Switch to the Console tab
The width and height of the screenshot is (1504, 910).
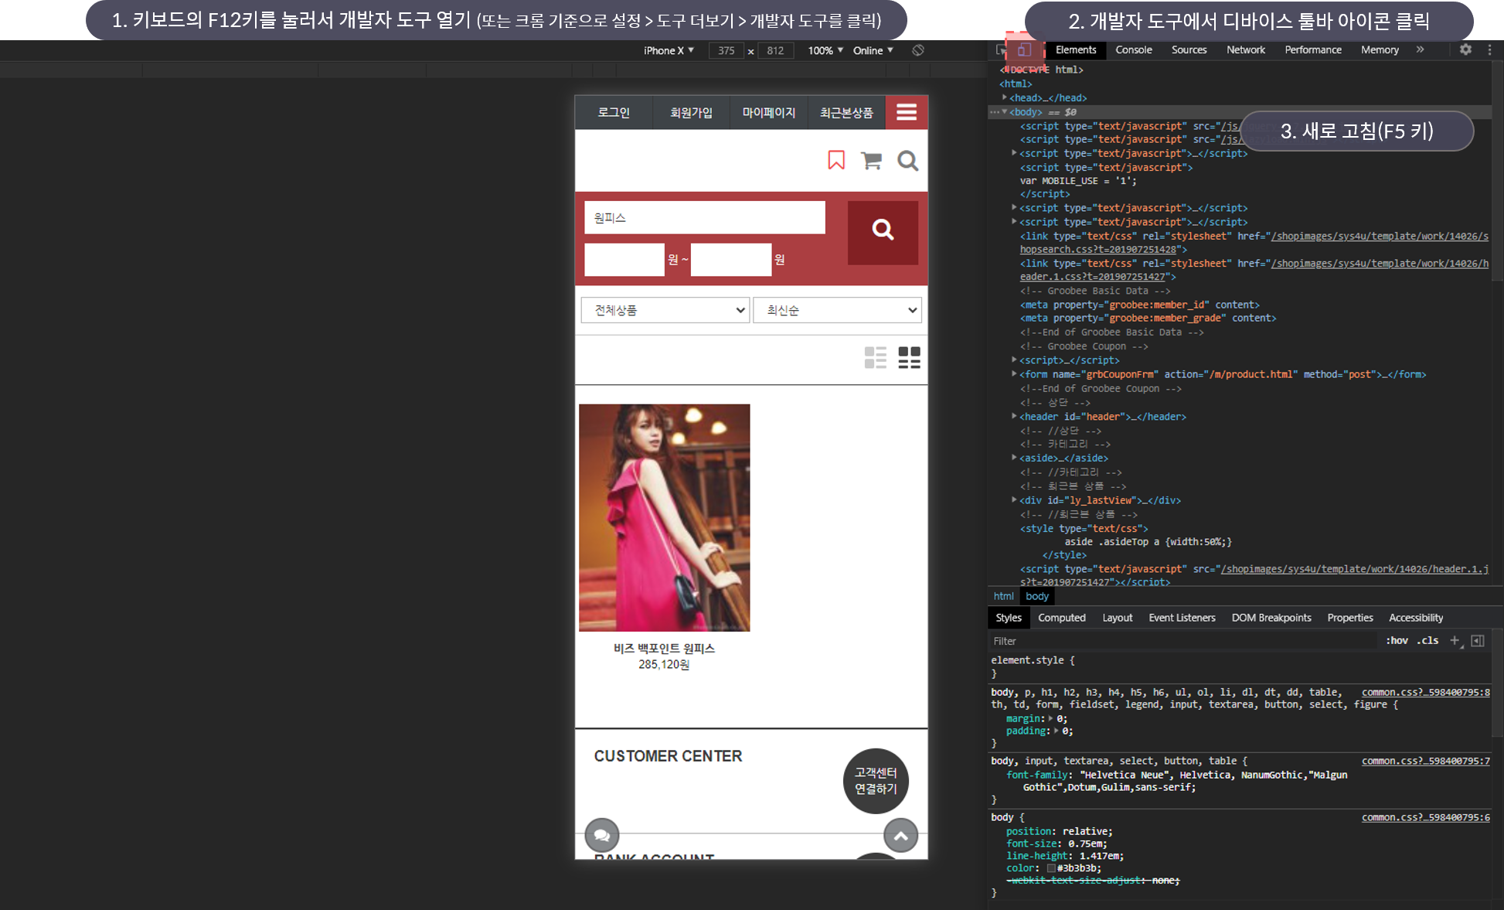click(x=1133, y=49)
